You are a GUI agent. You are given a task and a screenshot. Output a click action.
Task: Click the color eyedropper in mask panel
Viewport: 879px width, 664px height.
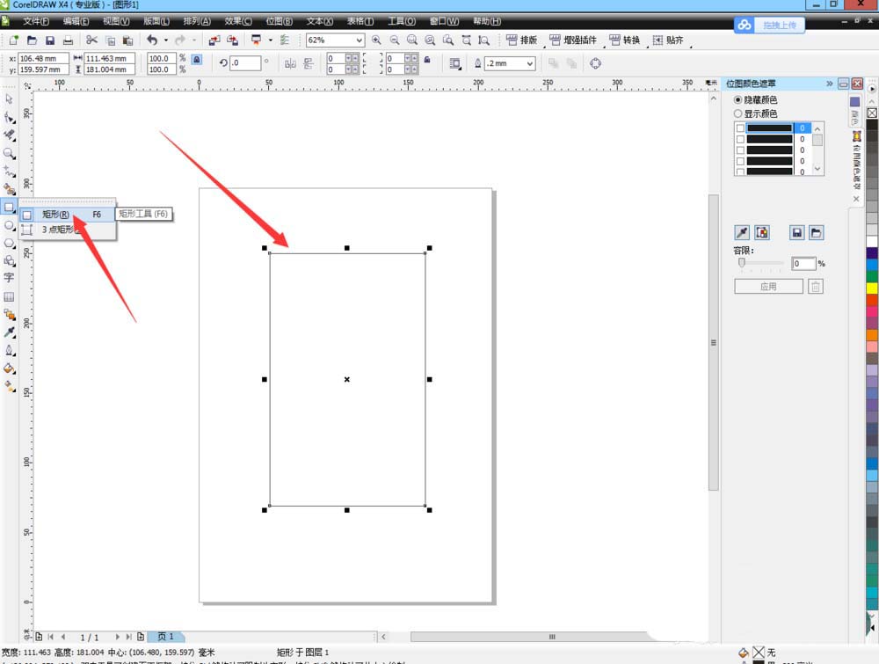coord(742,232)
